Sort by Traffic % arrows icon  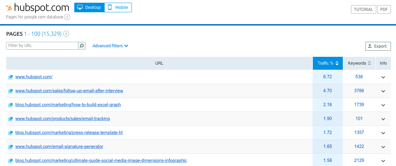[x=337, y=64]
